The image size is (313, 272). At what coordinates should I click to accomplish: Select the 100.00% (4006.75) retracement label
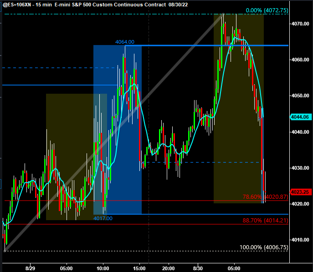tap(264, 247)
